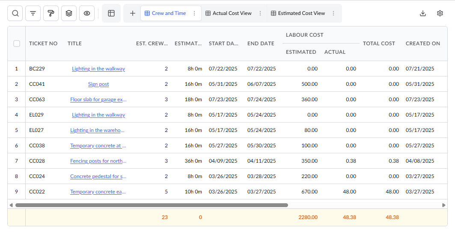The image size is (455, 234).
Task: Open the settings gear icon
Action: point(440,13)
